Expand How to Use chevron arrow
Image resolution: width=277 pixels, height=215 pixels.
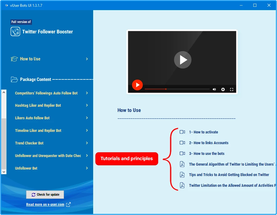pyautogui.click(x=87, y=59)
